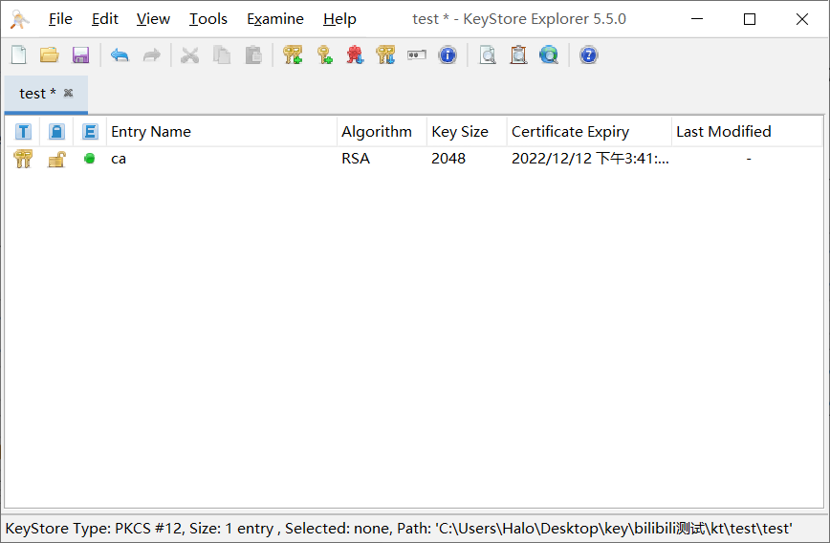
Task: Open the Edit menu
Action: [x=105, y=19]
